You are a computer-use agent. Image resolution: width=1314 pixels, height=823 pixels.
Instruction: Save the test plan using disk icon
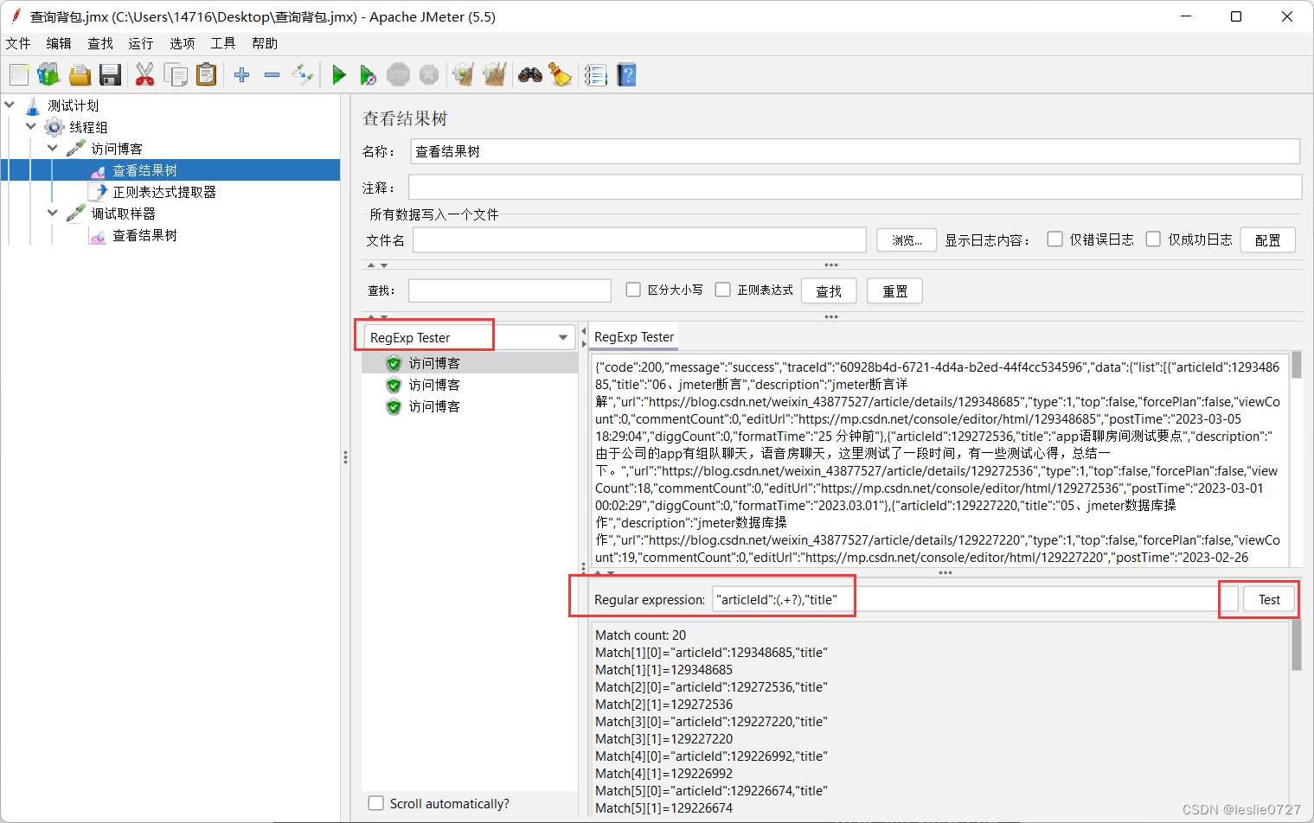point(110,74)
